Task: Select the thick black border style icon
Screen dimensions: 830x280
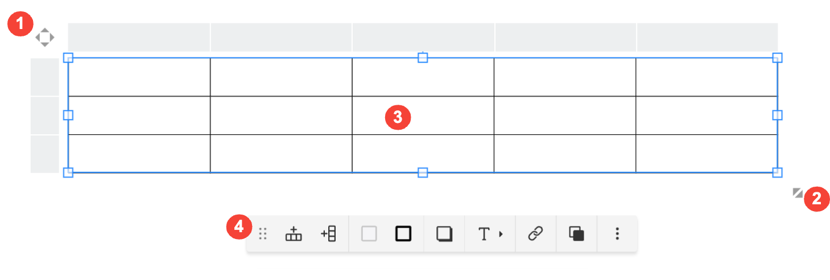Action: [403, 234]
